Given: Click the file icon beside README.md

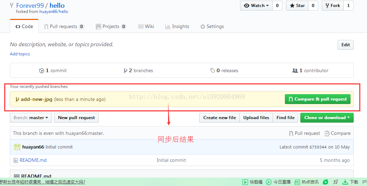Looking at the screenshot, I should (16, 160).
